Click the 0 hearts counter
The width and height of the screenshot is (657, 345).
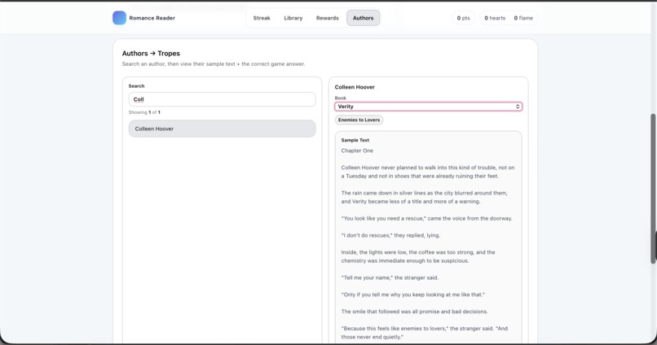coord(495,18)
